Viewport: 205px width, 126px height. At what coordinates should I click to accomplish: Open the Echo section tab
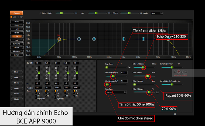tap(17, 36)
